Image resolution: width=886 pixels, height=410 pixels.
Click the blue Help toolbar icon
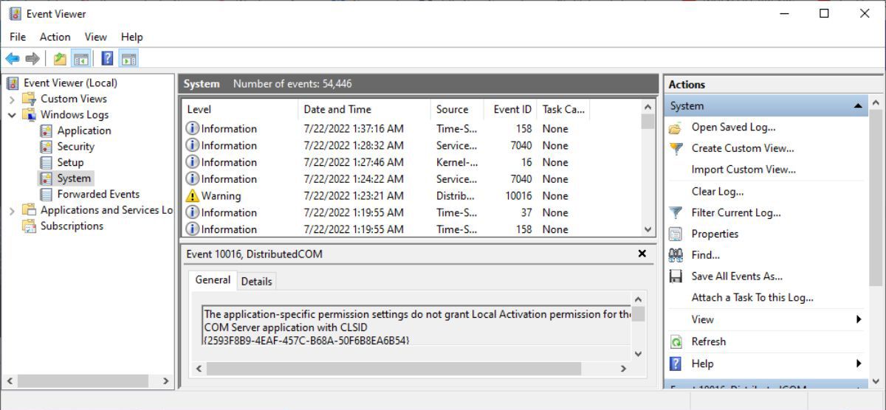click(x=108, y=59)
